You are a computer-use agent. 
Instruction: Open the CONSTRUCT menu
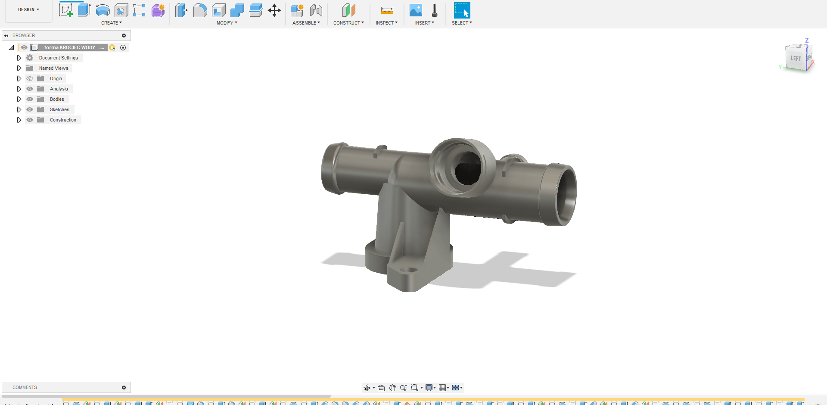(348, 23)
